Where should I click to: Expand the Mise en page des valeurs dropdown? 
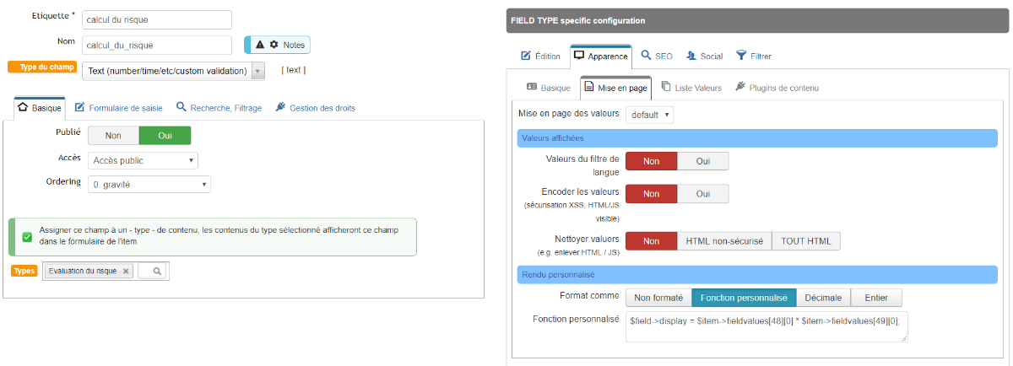649,114
